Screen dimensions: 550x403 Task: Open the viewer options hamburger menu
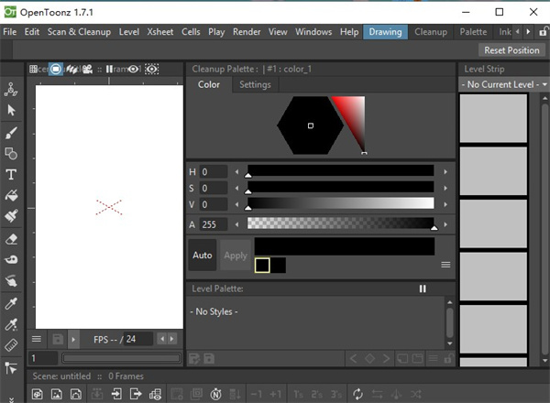(x=37, y=339)
